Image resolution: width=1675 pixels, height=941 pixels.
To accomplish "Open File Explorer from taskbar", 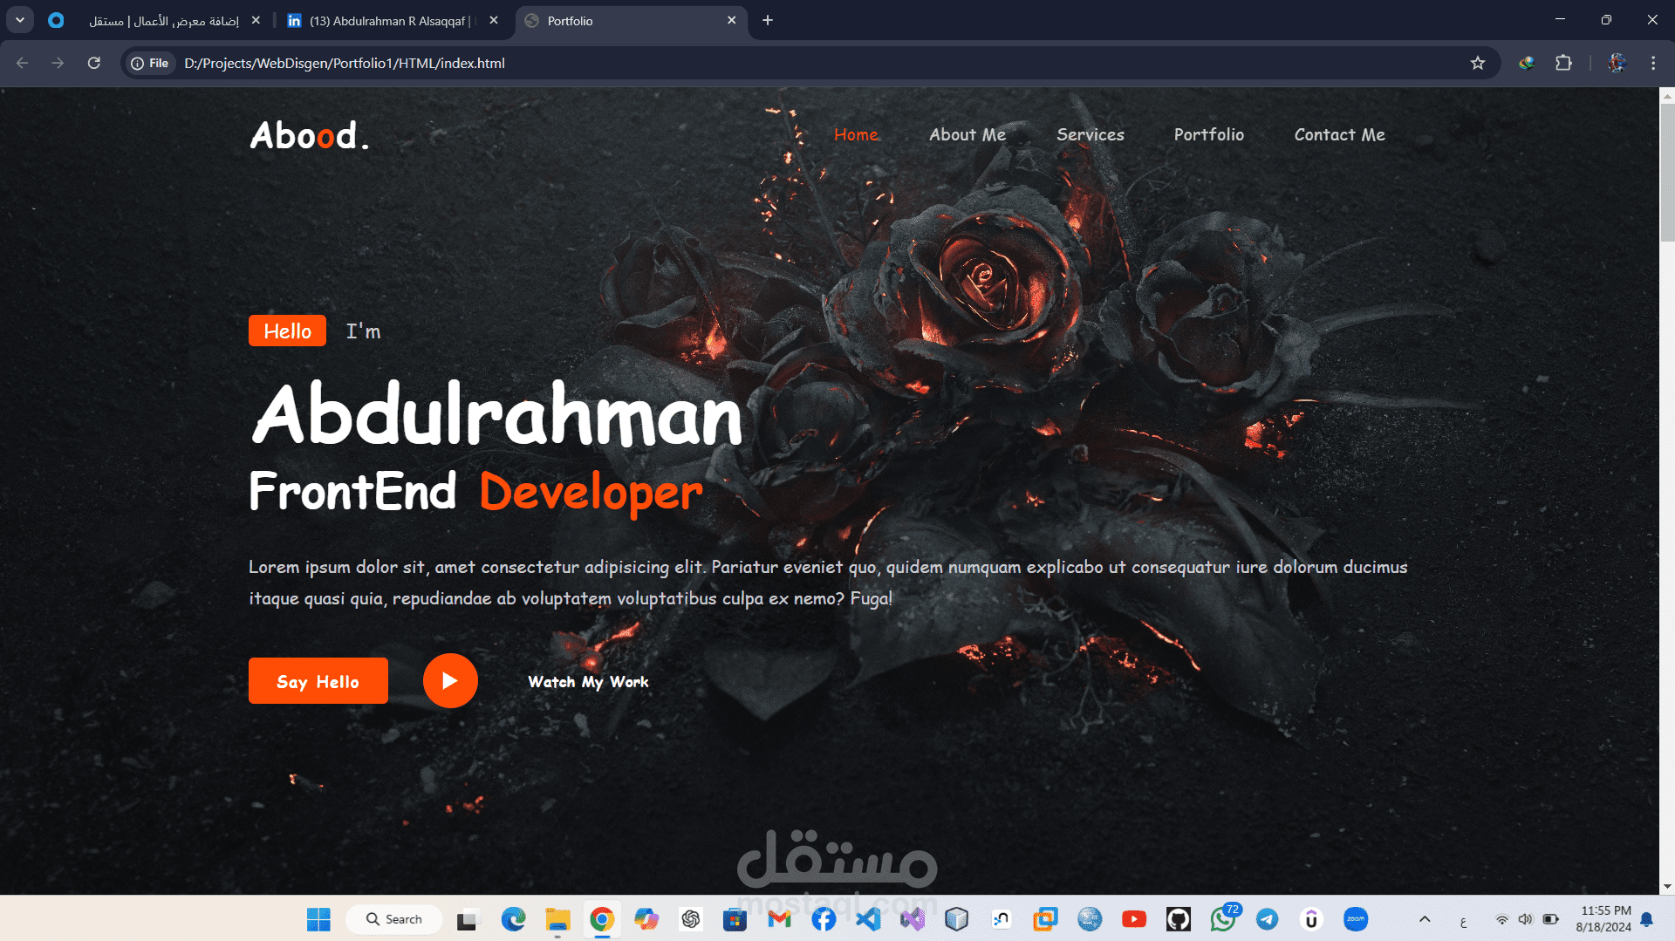I will click(x=557, y=919).
